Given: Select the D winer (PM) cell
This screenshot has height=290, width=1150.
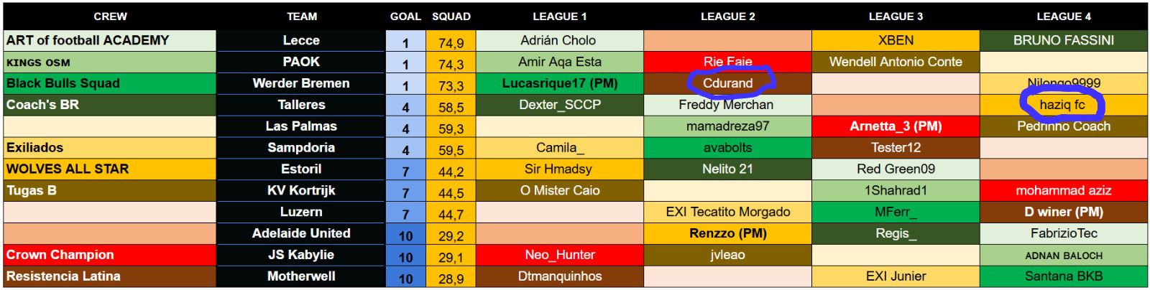Looking at the screenshot, I should tap(1063, 212).
